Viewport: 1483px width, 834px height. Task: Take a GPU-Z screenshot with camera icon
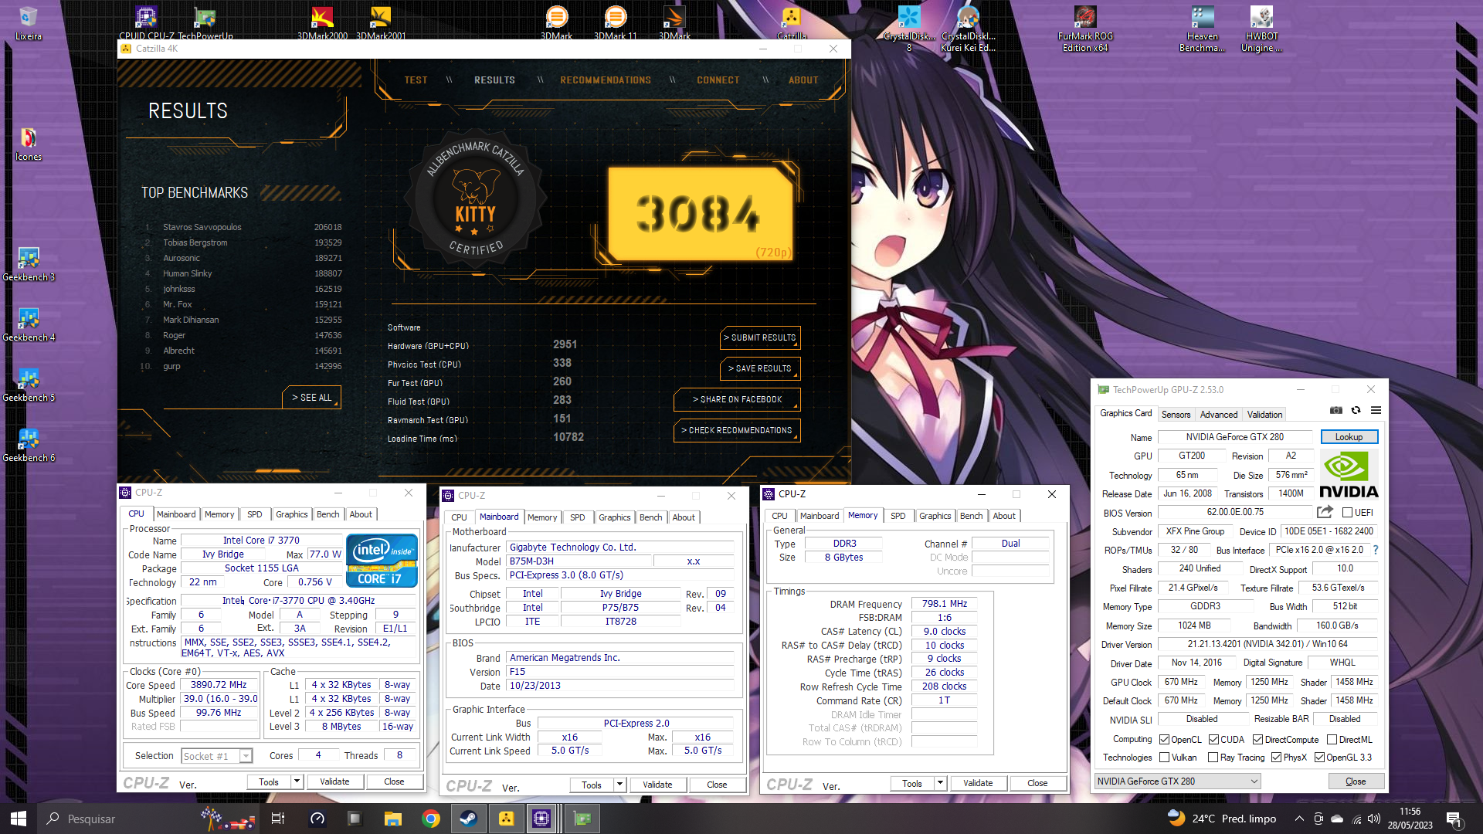(1335, 410)
